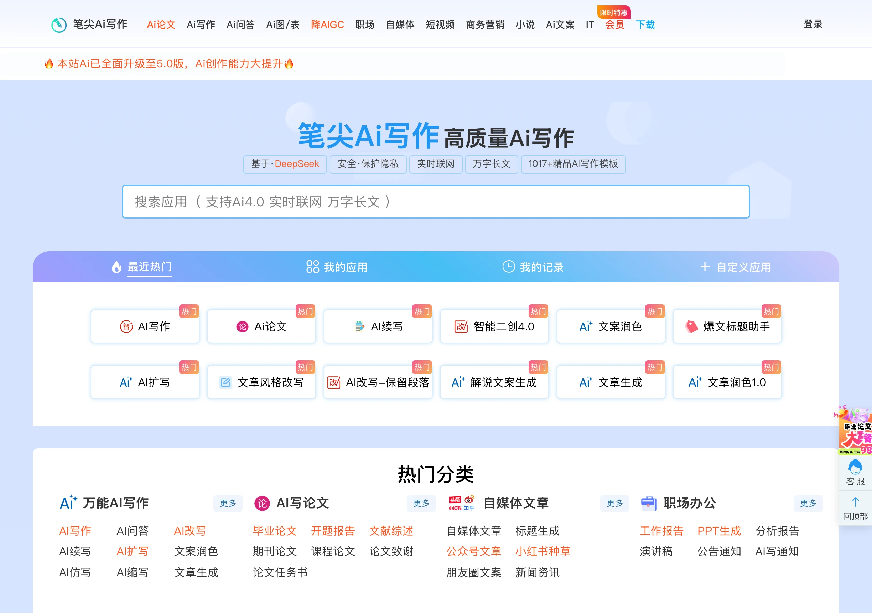Screen dimensions: 872x613
Task: Open the 小红书种草 link
Action: [543, 551]
